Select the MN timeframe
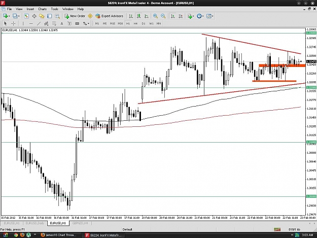 point(159,23)
